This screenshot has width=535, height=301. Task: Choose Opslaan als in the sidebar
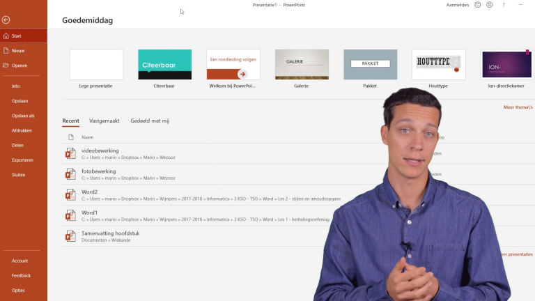[x=23, y=116]
